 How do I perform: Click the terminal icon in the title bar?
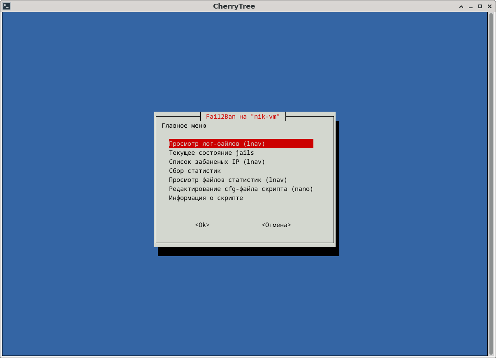7,6
